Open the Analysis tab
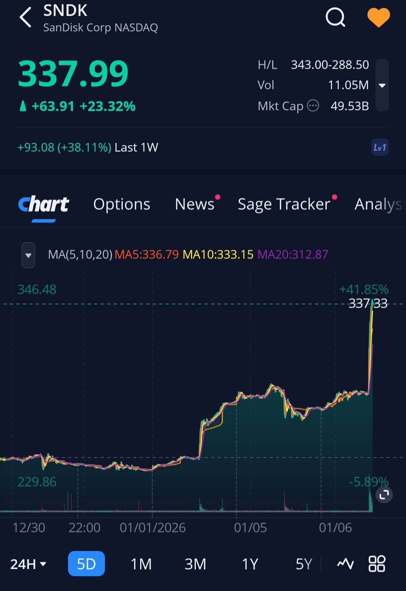 (379, 204)
